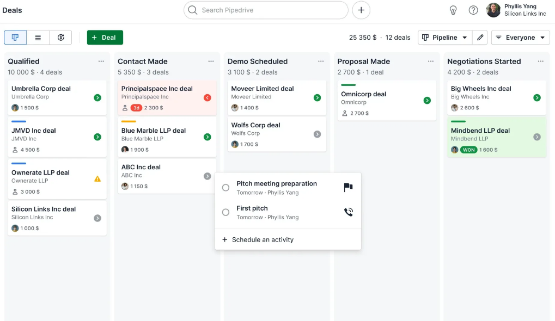This screenshot has height=321, width=555.
Task: Click the '4 500 $' value on JMVD
Action: (x=30, y=150)
